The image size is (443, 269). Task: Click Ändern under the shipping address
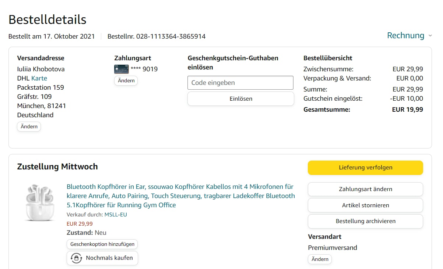coord(29,126)
